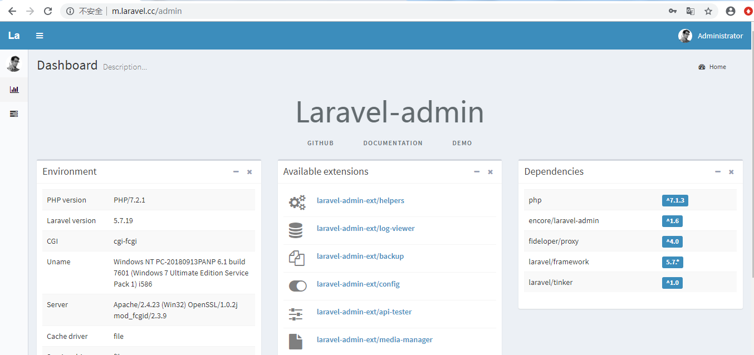Select encore/laravel-admin dependency name
Image resolution: width=754 pixels, height=355 pixels.
click(x=564, y=220)
